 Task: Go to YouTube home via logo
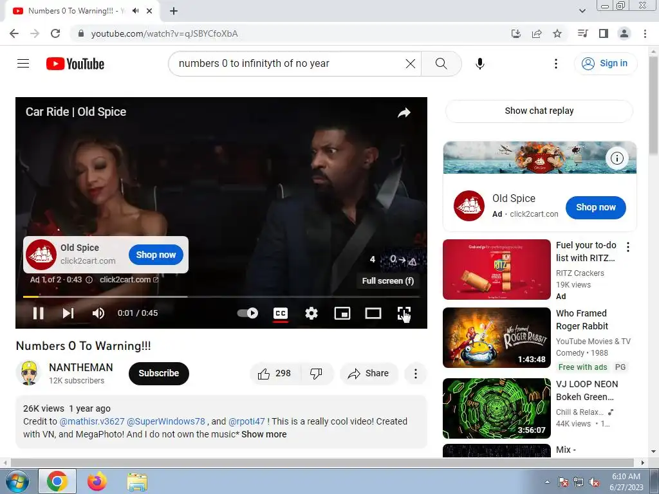point(75,64)
